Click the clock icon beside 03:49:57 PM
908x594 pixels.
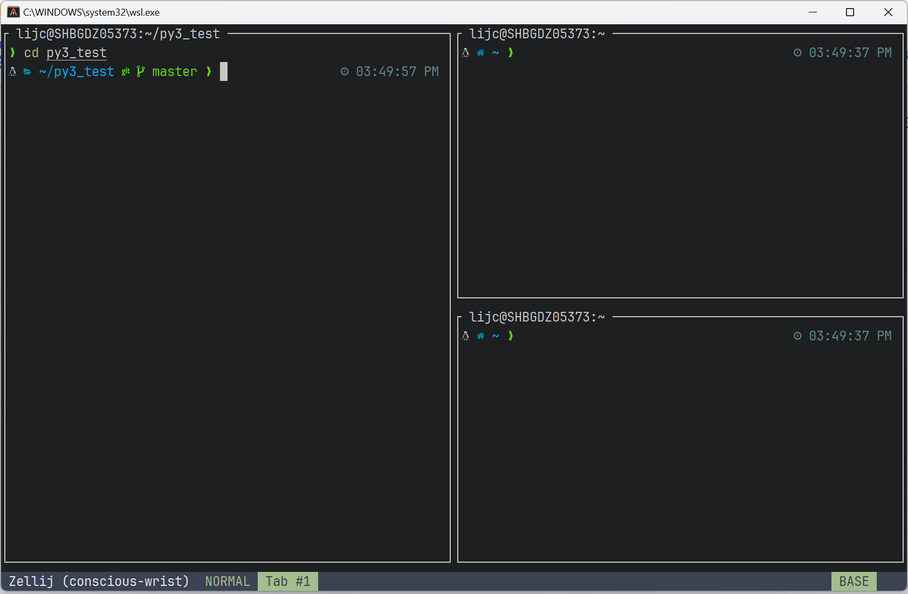(x=345, y=72)
